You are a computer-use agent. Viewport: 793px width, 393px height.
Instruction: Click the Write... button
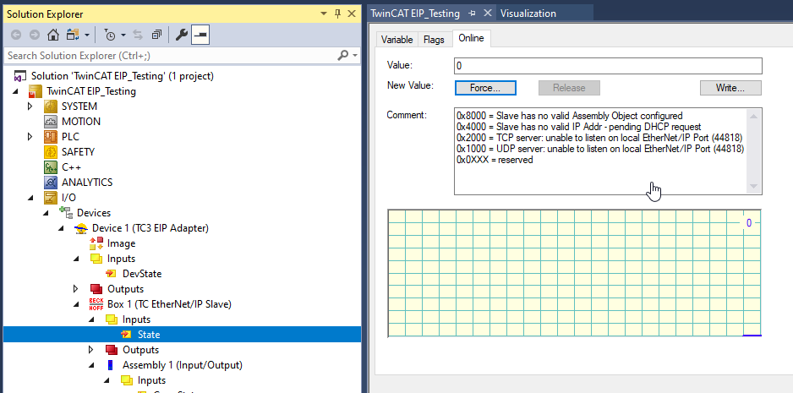coord(730,88)
